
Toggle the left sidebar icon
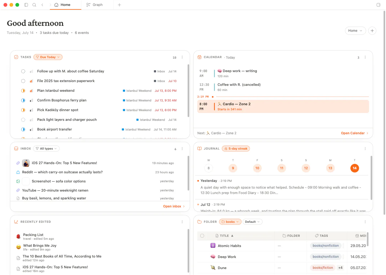(x=26, y=5)
